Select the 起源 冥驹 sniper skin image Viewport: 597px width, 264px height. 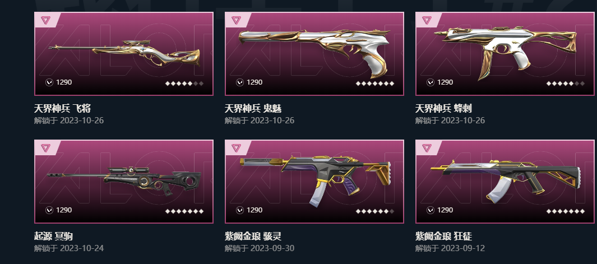(x=124, y=182)
